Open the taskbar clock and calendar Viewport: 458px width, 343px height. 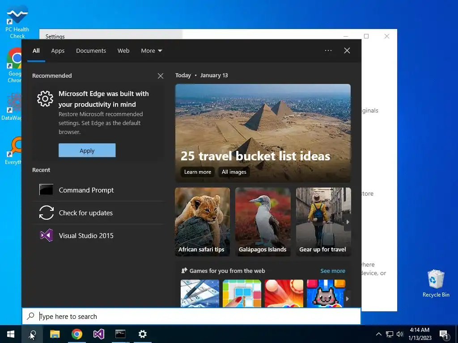pyautogui.click(x=420, y=334)
